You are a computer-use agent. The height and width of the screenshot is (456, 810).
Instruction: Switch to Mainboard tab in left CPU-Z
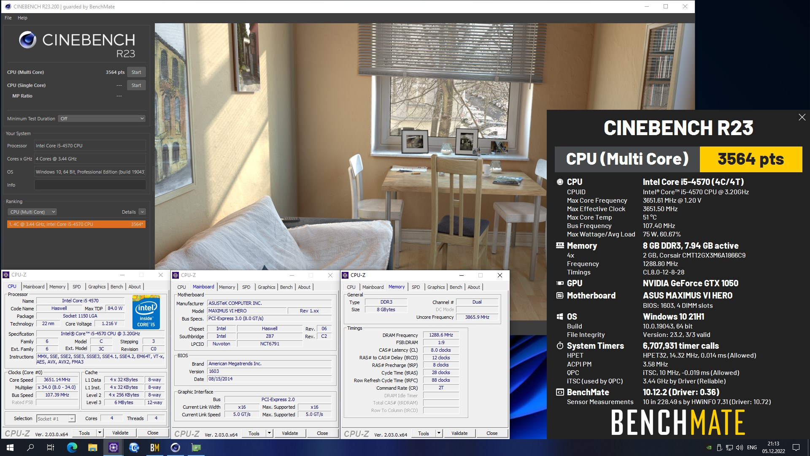tap(34, 287)
